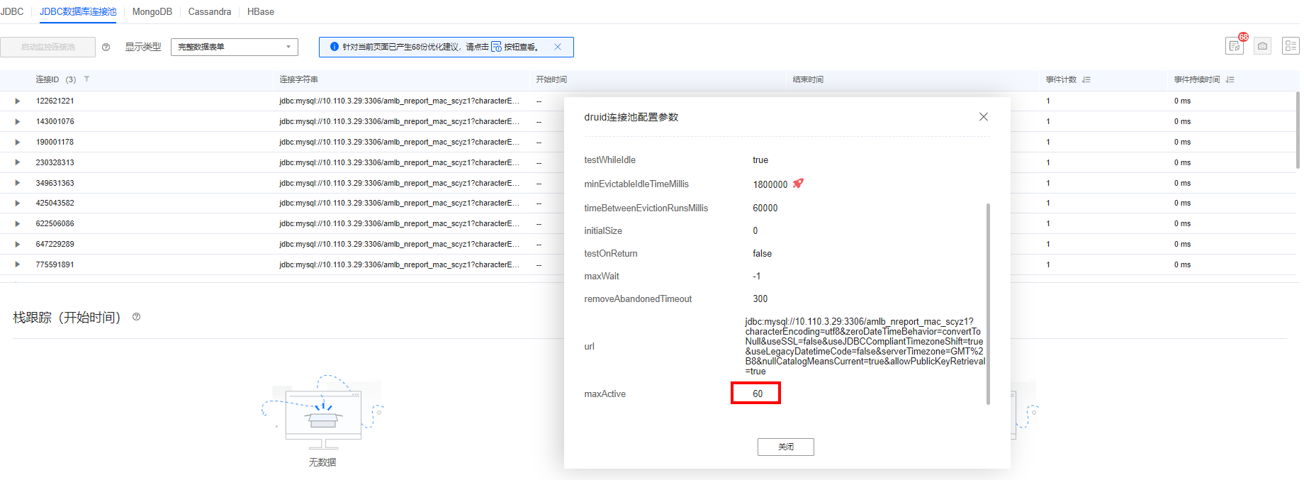Screen dimensions: 1304x480
Task: Open the optimization suggestions icon with 68 badge
Action: (x=1235, y=46)
